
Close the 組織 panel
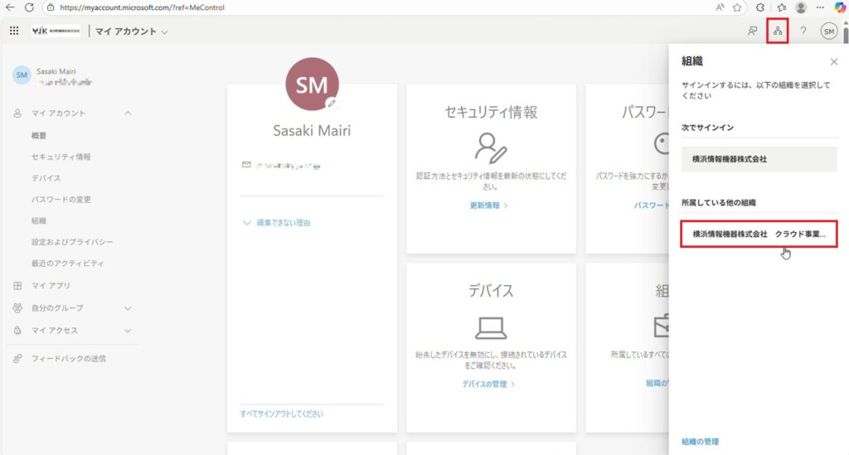click(x=833, y=62)
